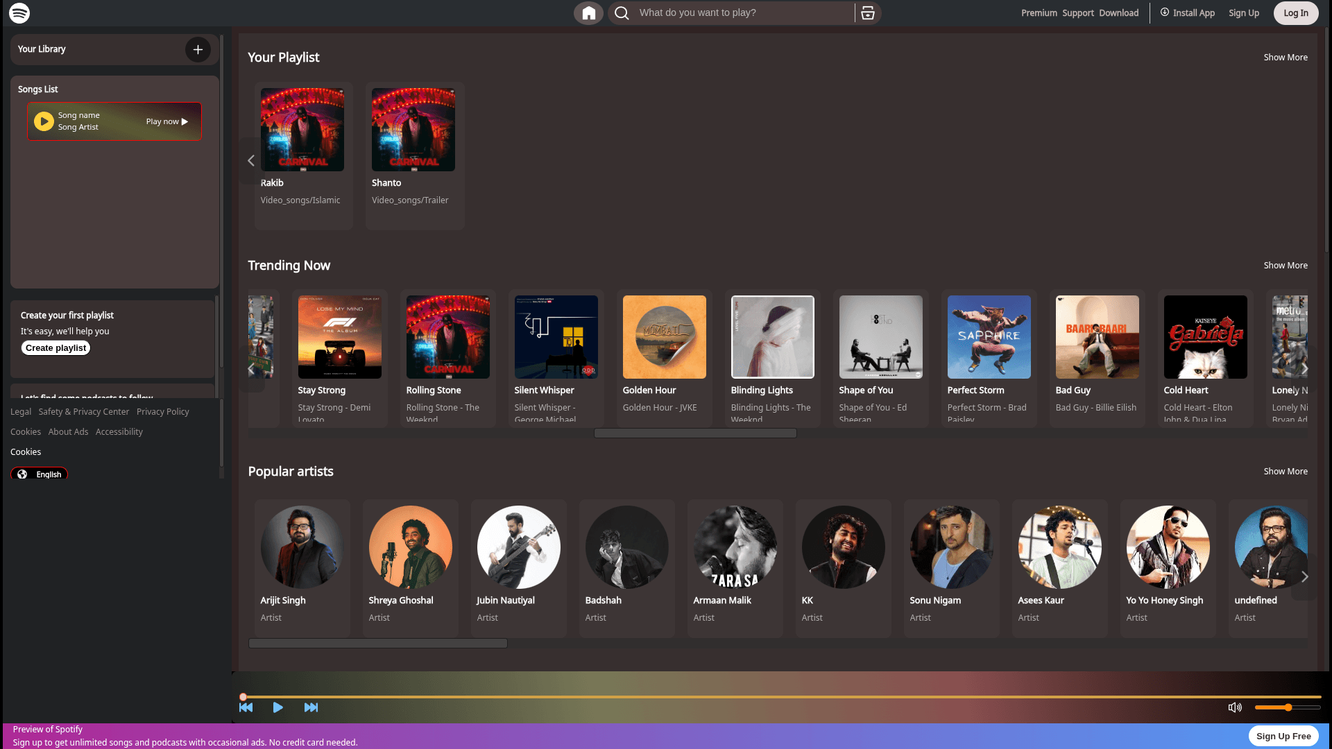Open Premium in top navigation

pos(1039,13)
